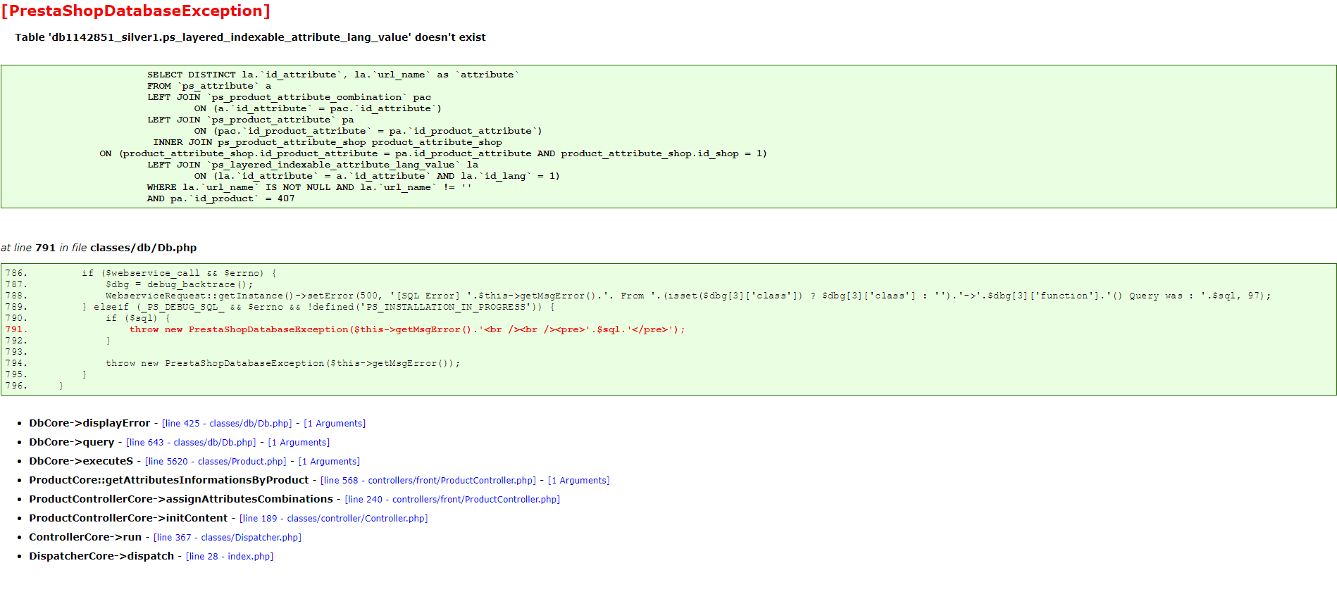Select the DispatcherCore->dispatch trace entry name

click(101, 556)
